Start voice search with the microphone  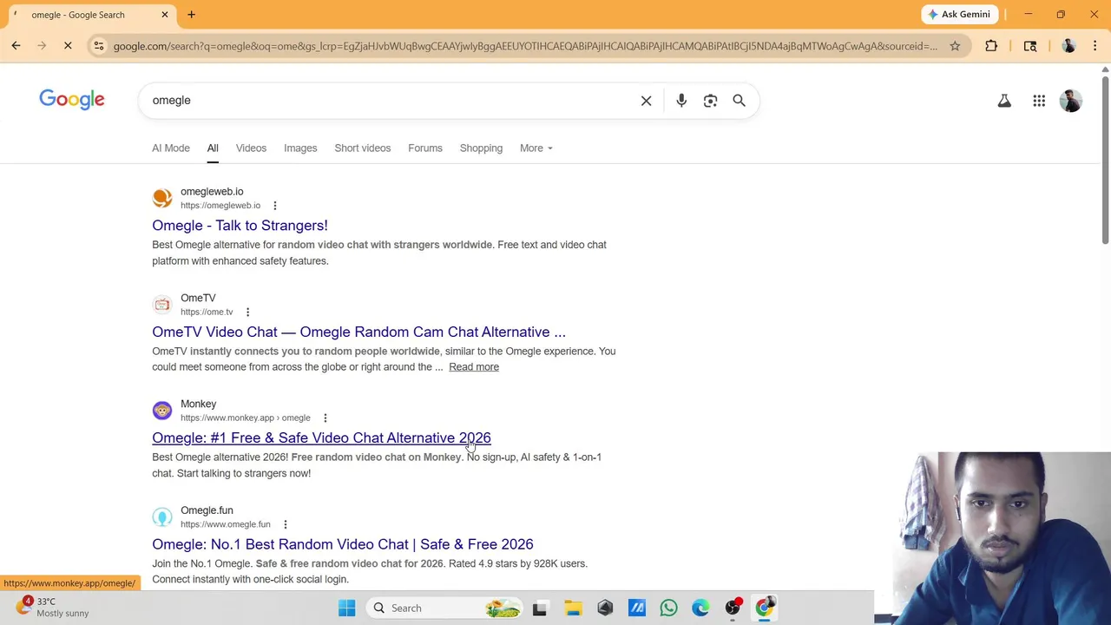click(x=681, y=101)
